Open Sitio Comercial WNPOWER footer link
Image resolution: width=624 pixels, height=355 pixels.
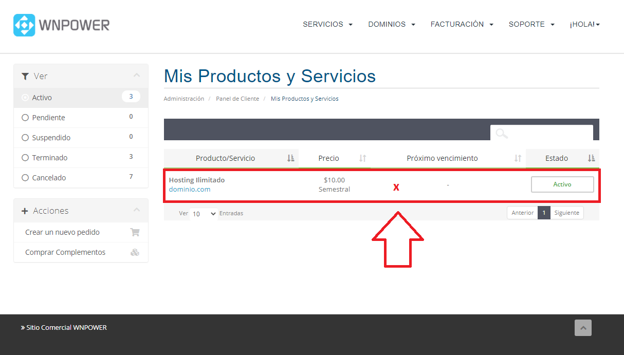(64, 327)
